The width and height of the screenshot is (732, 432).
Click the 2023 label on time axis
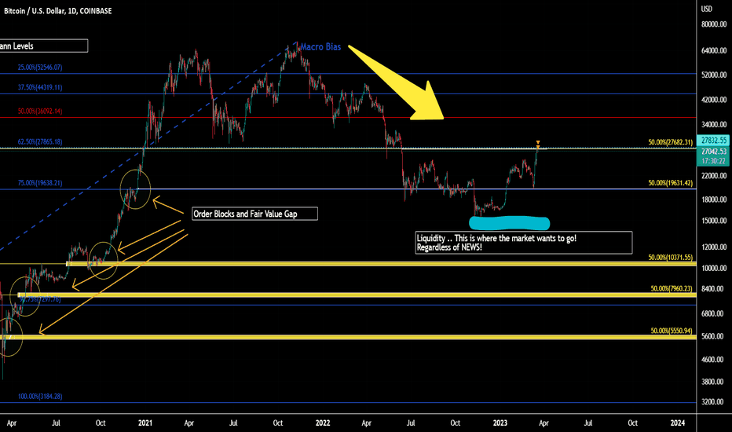click(x=500, y=423)
